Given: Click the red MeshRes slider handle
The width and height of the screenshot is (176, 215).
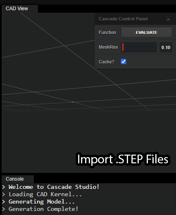Looking at the screenshot, I should pos(123,47).
